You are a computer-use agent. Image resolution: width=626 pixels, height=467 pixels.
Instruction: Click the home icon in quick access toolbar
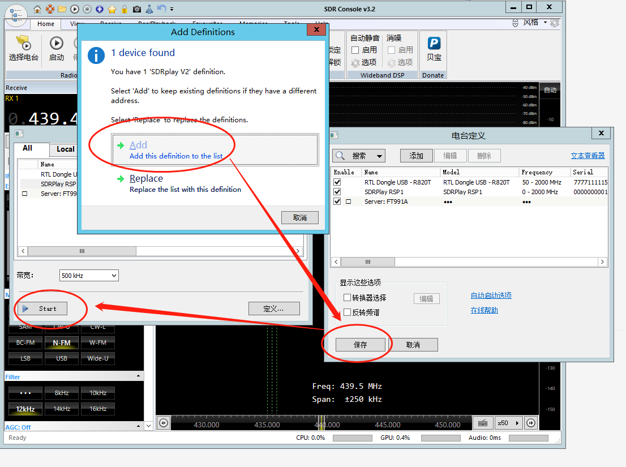[x=37, y=9]
